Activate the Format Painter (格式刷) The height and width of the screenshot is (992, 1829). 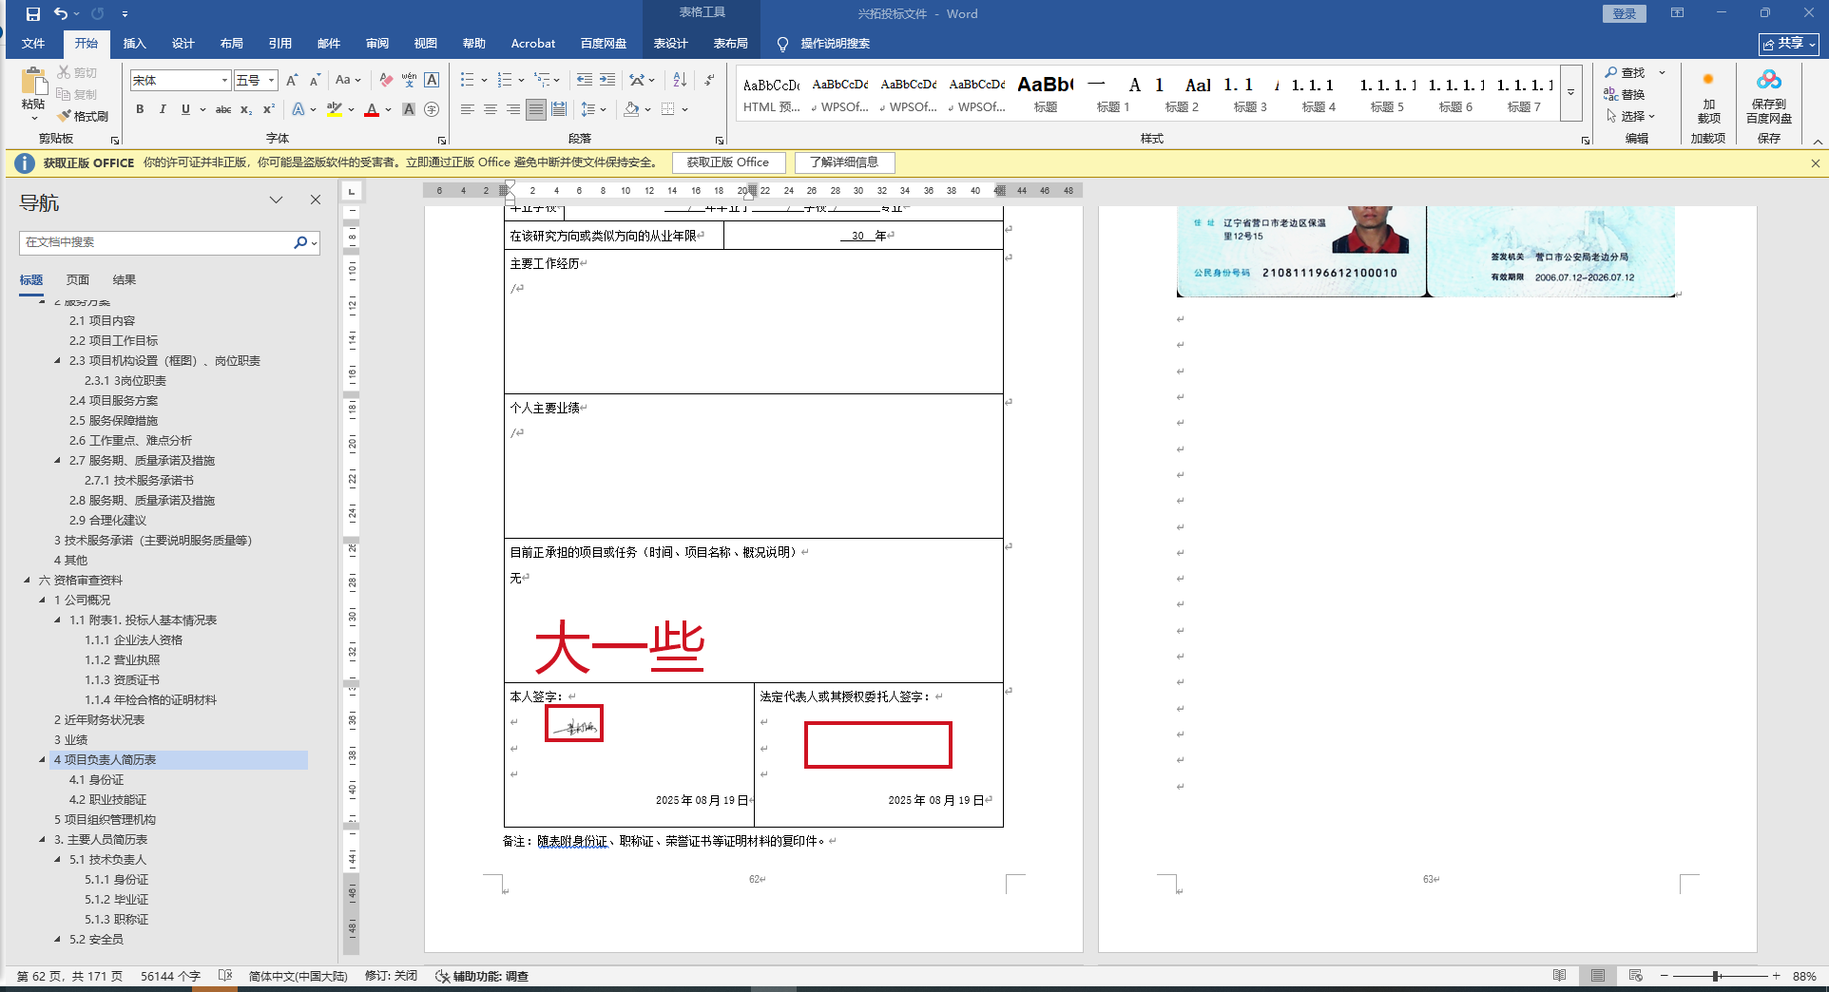pyautogui.click(x=83, y=116)
